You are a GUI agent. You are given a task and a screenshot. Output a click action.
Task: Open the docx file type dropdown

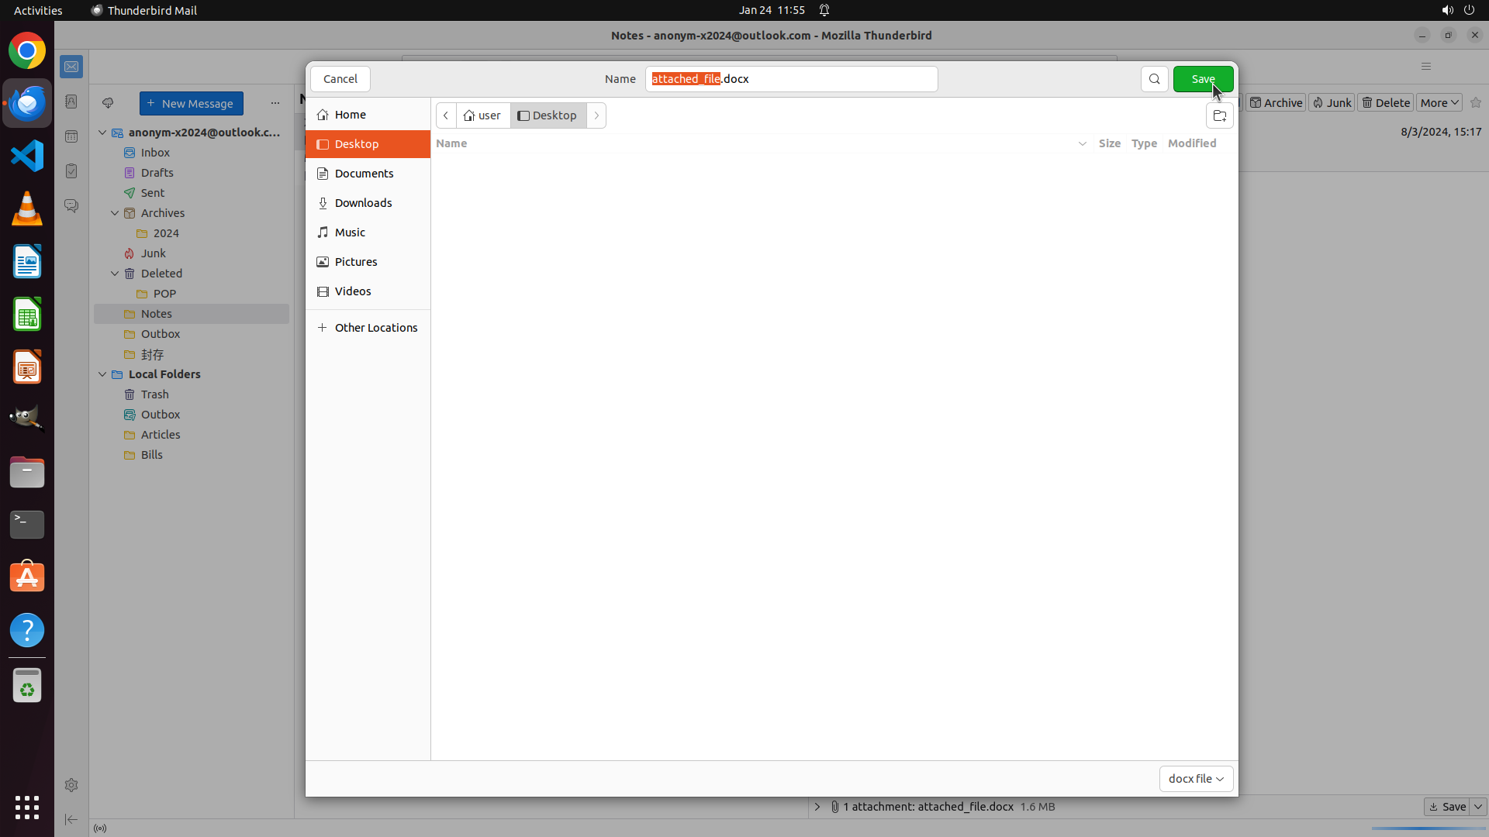1196,778
